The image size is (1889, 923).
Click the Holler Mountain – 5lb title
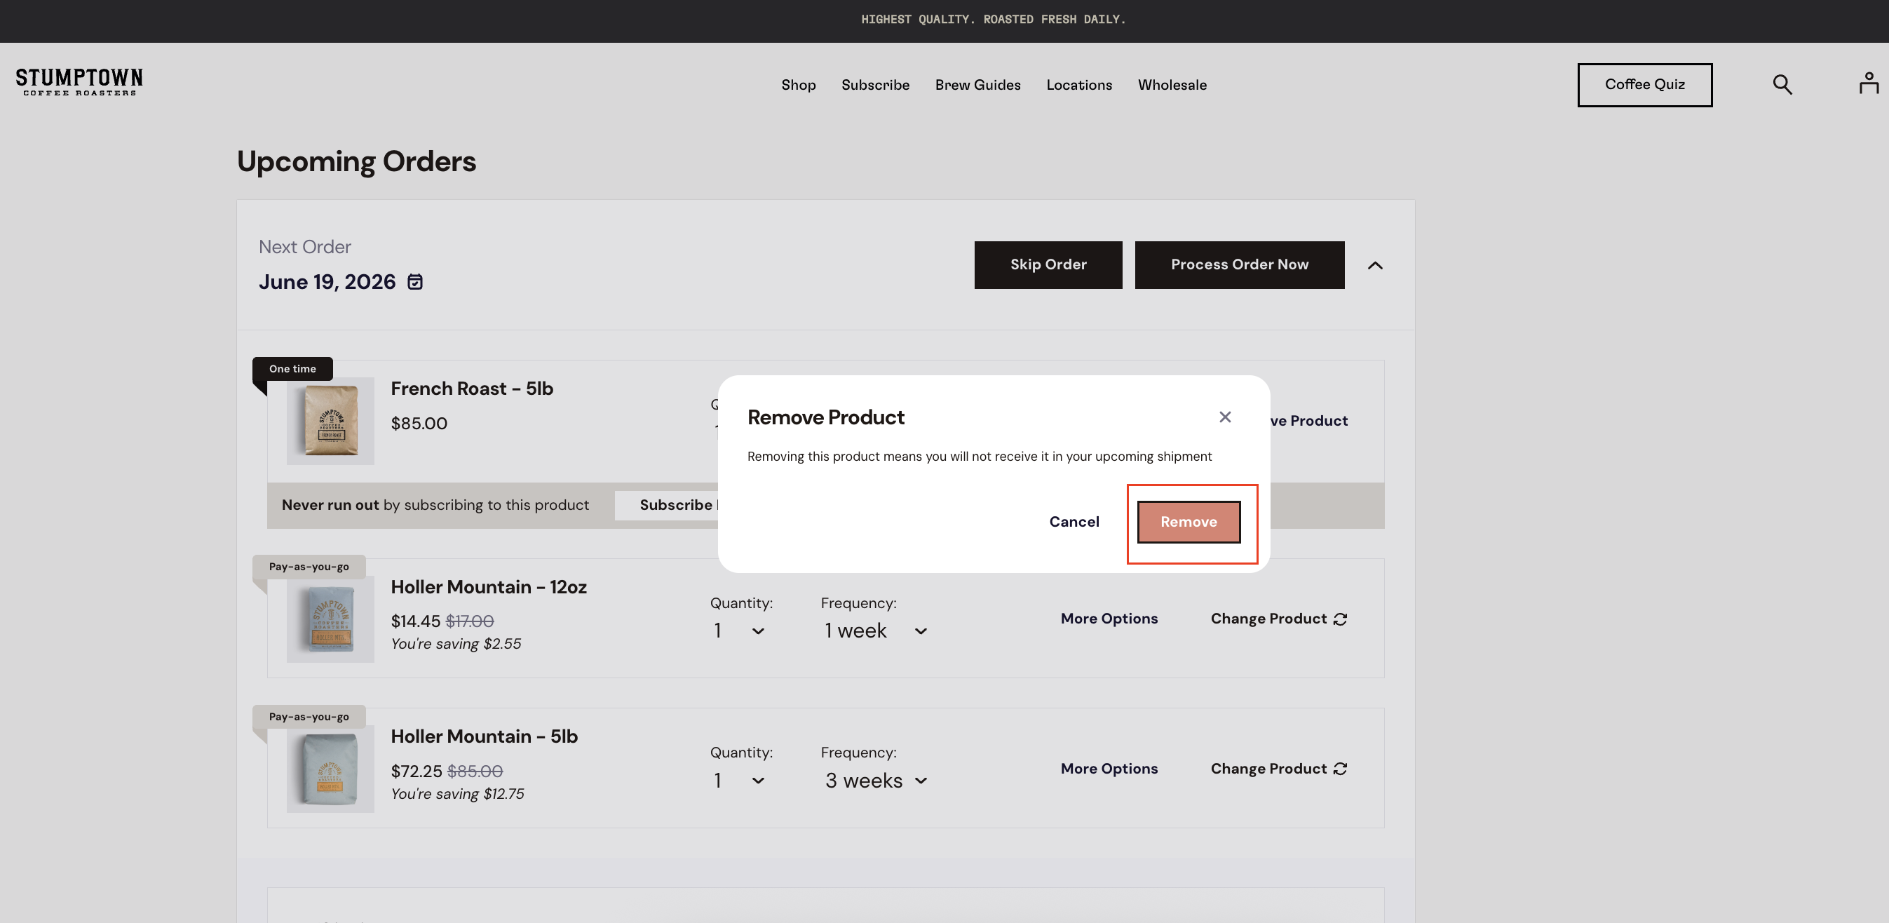click(484, 736)
